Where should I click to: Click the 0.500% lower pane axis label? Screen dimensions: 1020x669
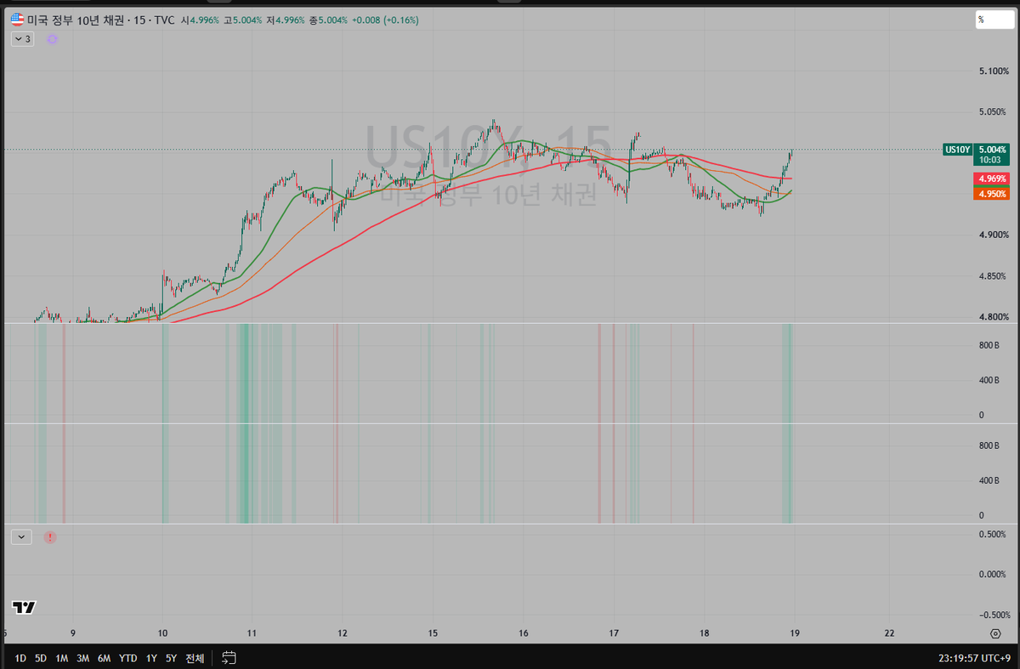coord(993,534)
